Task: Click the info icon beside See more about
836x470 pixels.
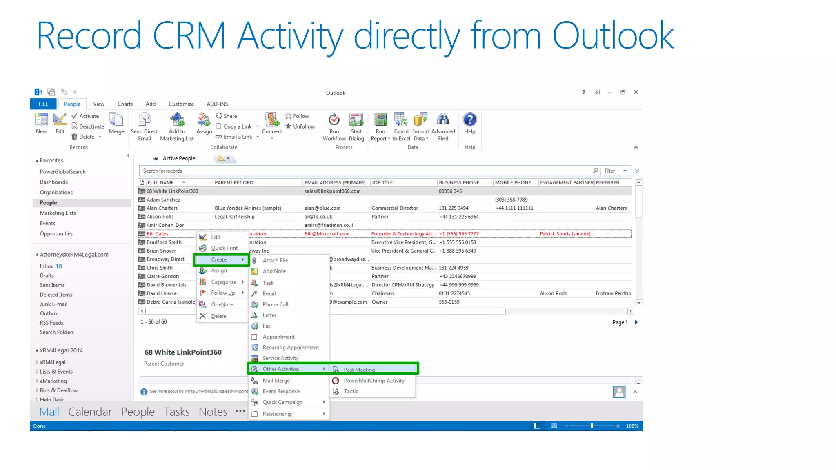Action: coord(144,392)
